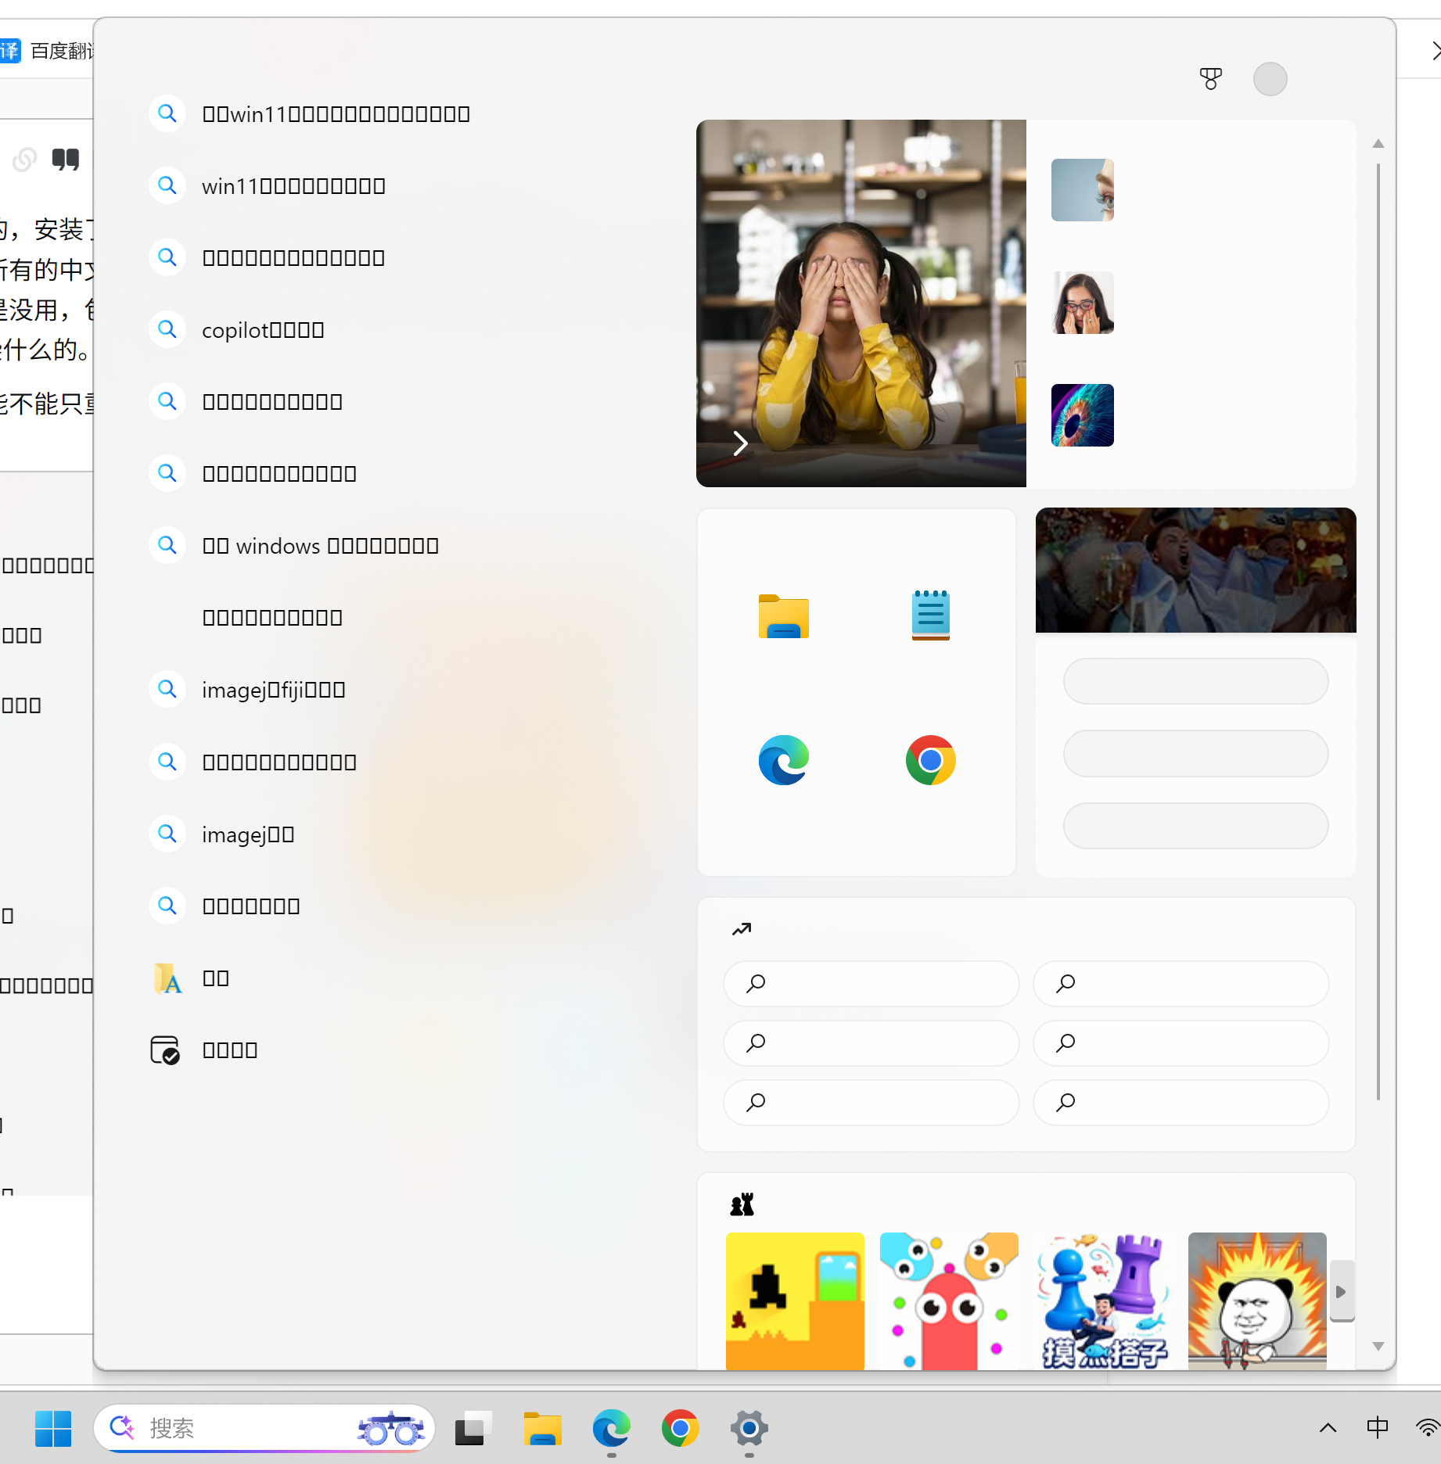Viewport: 1441px width, 1464px height.
Task: Open the cheering soccer fans image
Action: click(1195, 570)
